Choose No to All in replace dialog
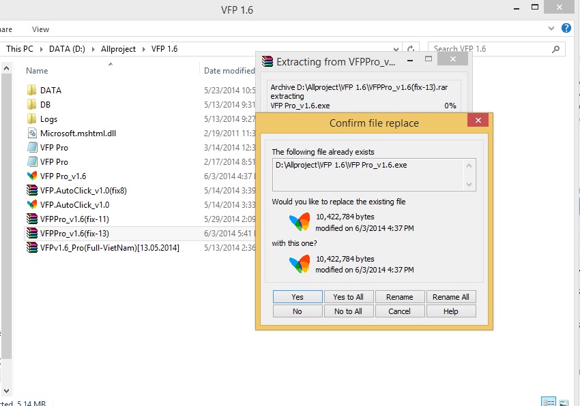580x406 pixels. point(348,311)
